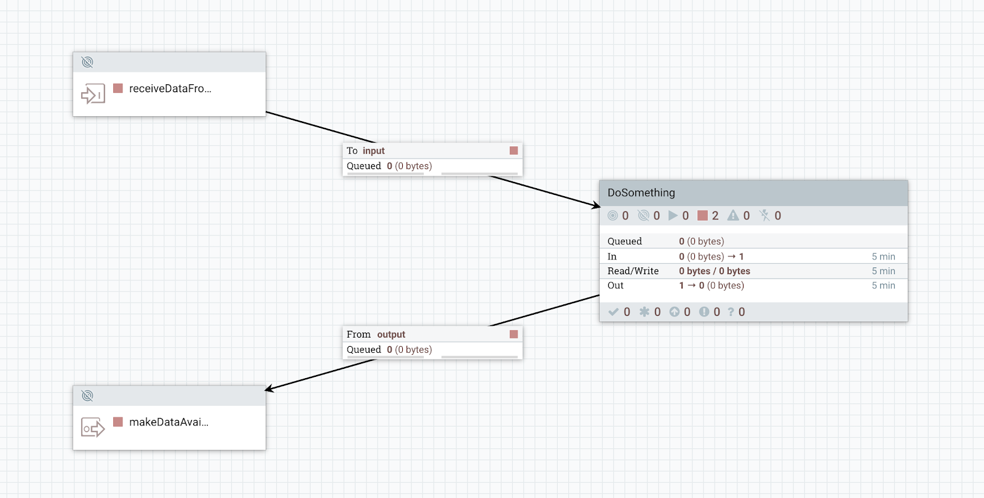Click the invalid components warning triangle icon
This screenshot has height=498, width=984.
click(x=733, y=216)
